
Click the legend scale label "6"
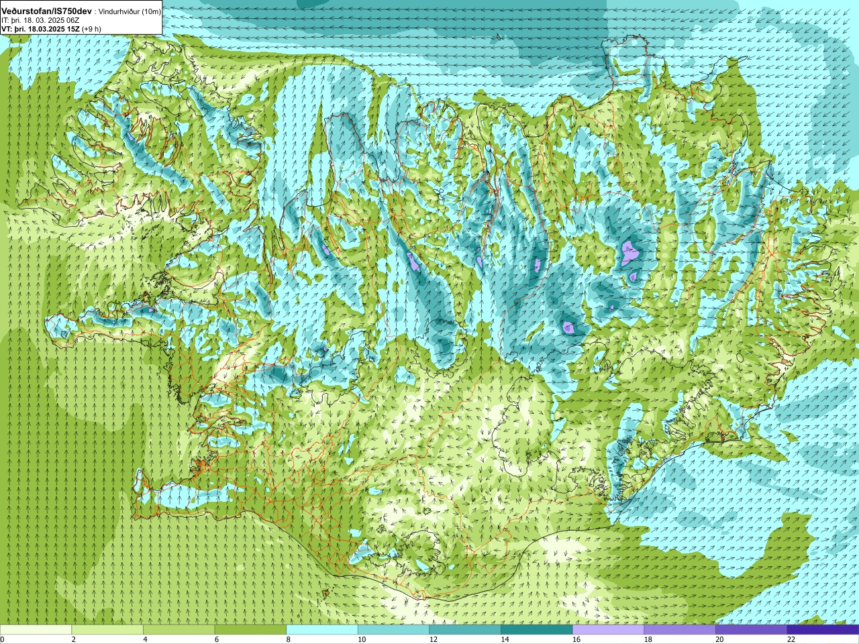tap(216, 639)
